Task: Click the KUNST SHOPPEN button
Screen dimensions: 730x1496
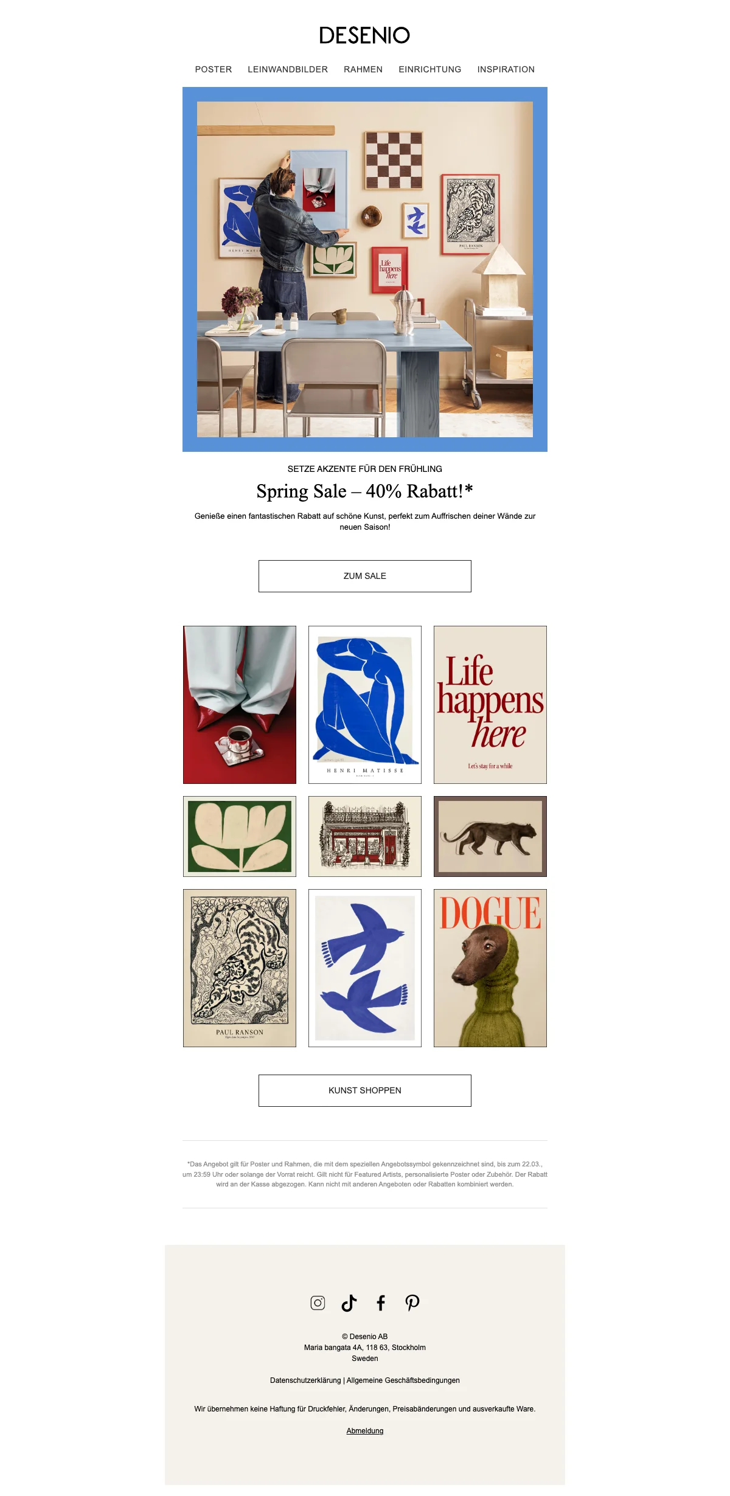Action: 365,1090
